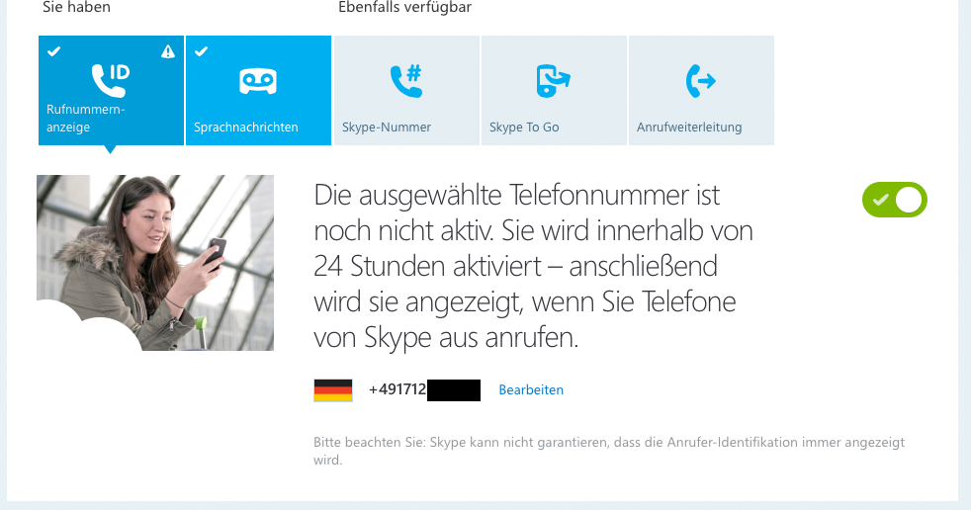Click the checkmark on Rufnummernanzeige tile
This screenshot has height=510, width=971.
pyautogui.click(x=53, y=51)
